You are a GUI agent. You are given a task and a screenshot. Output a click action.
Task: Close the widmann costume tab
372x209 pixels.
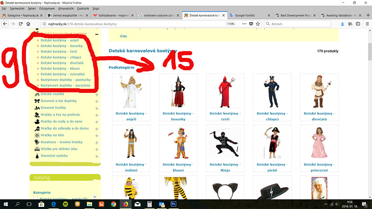pos(178,15)
